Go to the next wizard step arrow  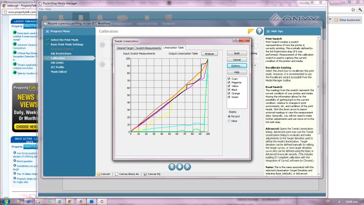point(187,167)
